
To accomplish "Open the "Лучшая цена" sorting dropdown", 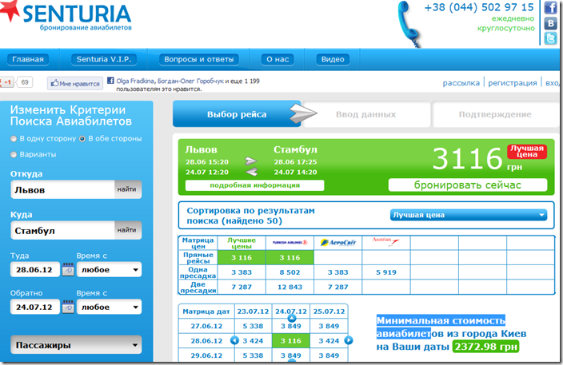I will 468,214.
